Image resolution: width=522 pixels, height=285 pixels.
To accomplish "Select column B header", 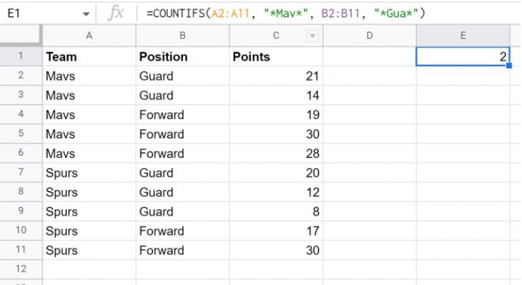I will click(182, 36).
